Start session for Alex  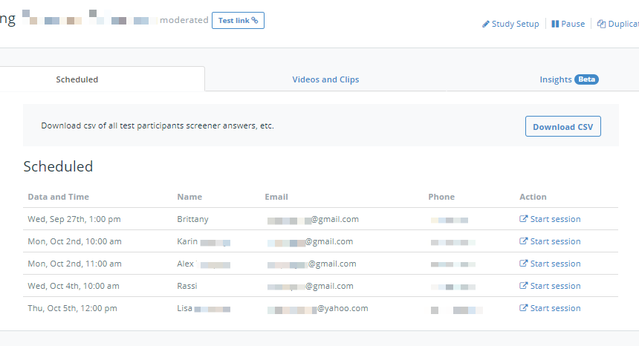coord(550,264)
